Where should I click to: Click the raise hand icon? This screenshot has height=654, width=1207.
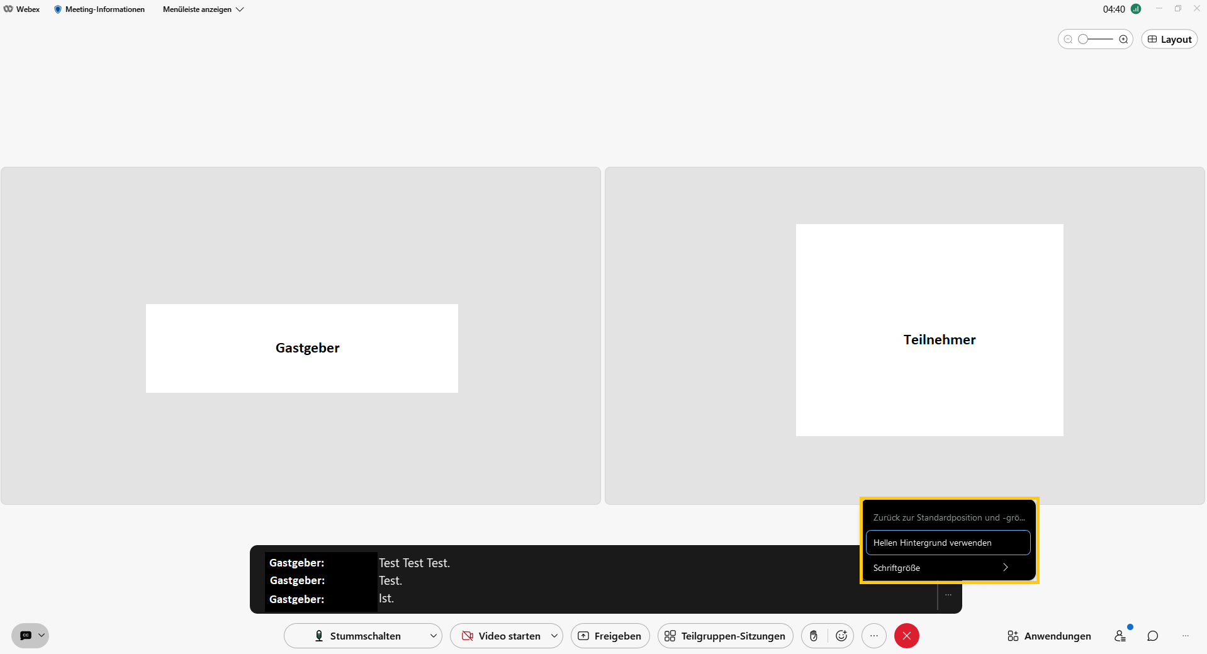[x=814, y=636]
